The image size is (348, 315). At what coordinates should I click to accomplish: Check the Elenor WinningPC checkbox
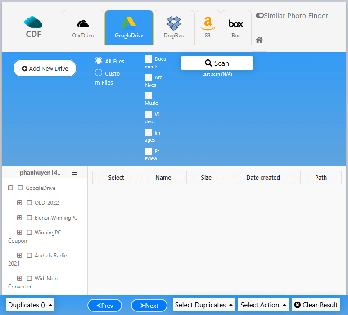pyautogui.click(x=29, y=218)
